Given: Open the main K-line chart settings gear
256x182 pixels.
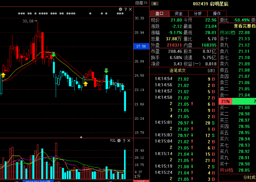Looking at the screenshot, I should point(120,9).
